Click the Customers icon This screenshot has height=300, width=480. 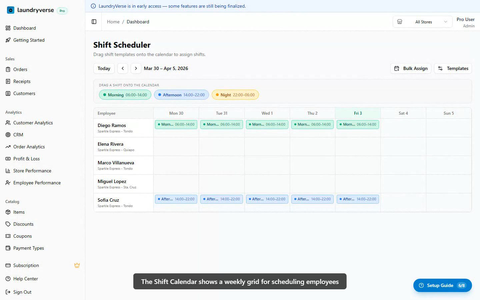click(x=8, y=93)
